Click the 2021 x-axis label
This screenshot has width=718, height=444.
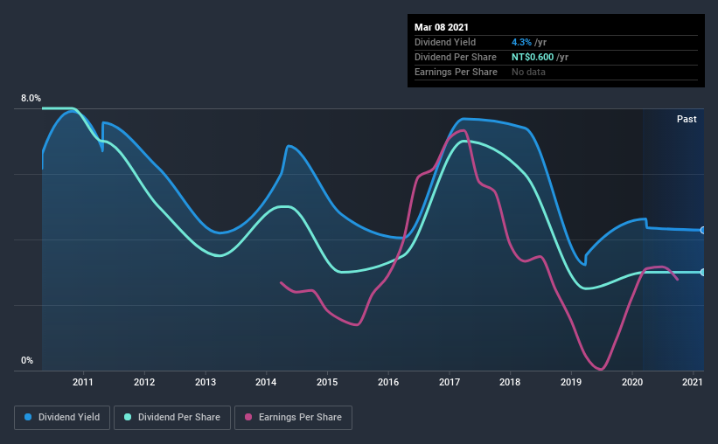pyautogui.click(x=693, y=382)
